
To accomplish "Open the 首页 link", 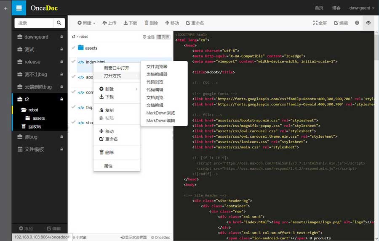I will (x=319, y=8).
